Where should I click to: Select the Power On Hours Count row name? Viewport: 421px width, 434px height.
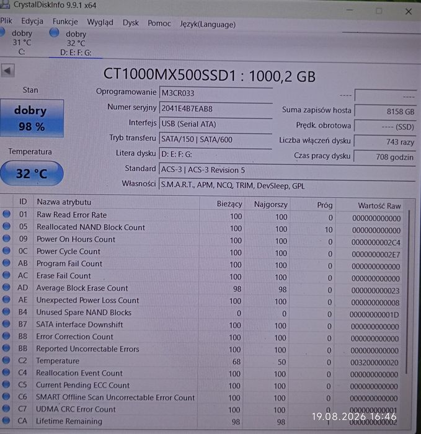coord(76,239)
